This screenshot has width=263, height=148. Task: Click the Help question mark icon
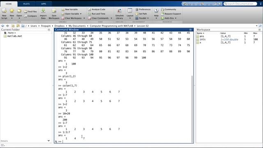(x=156, y=11)
